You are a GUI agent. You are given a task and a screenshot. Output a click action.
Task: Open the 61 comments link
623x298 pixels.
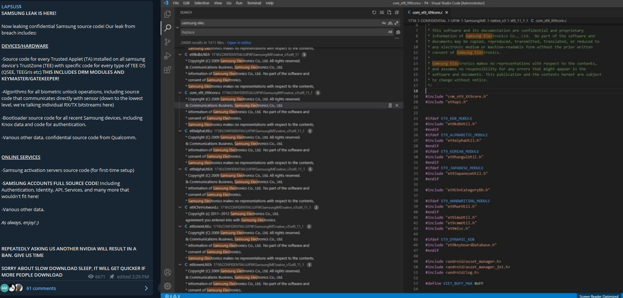[x=41, y=288]
